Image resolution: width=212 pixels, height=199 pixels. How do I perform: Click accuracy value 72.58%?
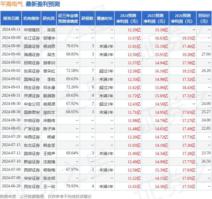coord(72,71)
